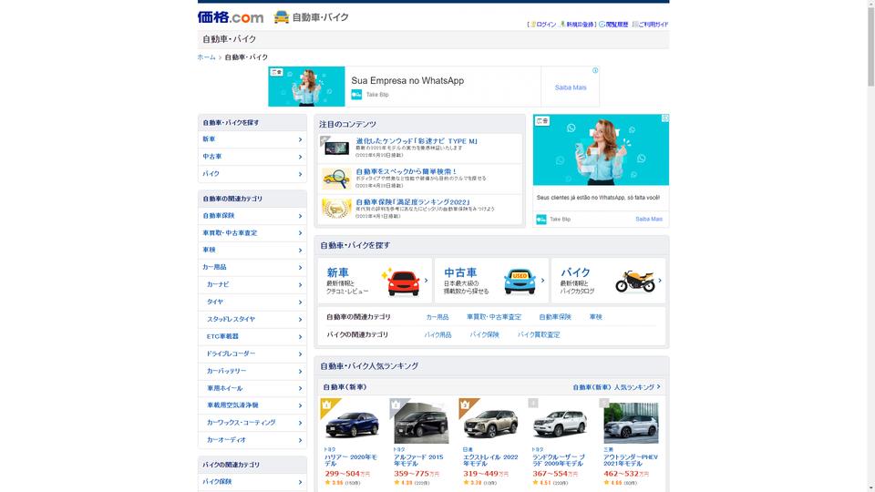Open the beige X-Trail car photo
The width and height of the screenshot is (875, 492).
(x=490, y=424)
